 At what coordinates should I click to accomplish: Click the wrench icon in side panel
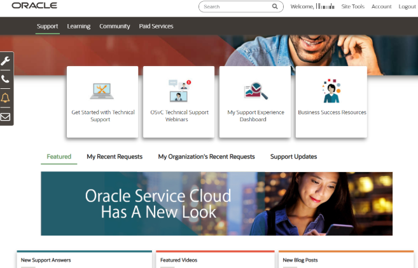(x=5, y=61)
